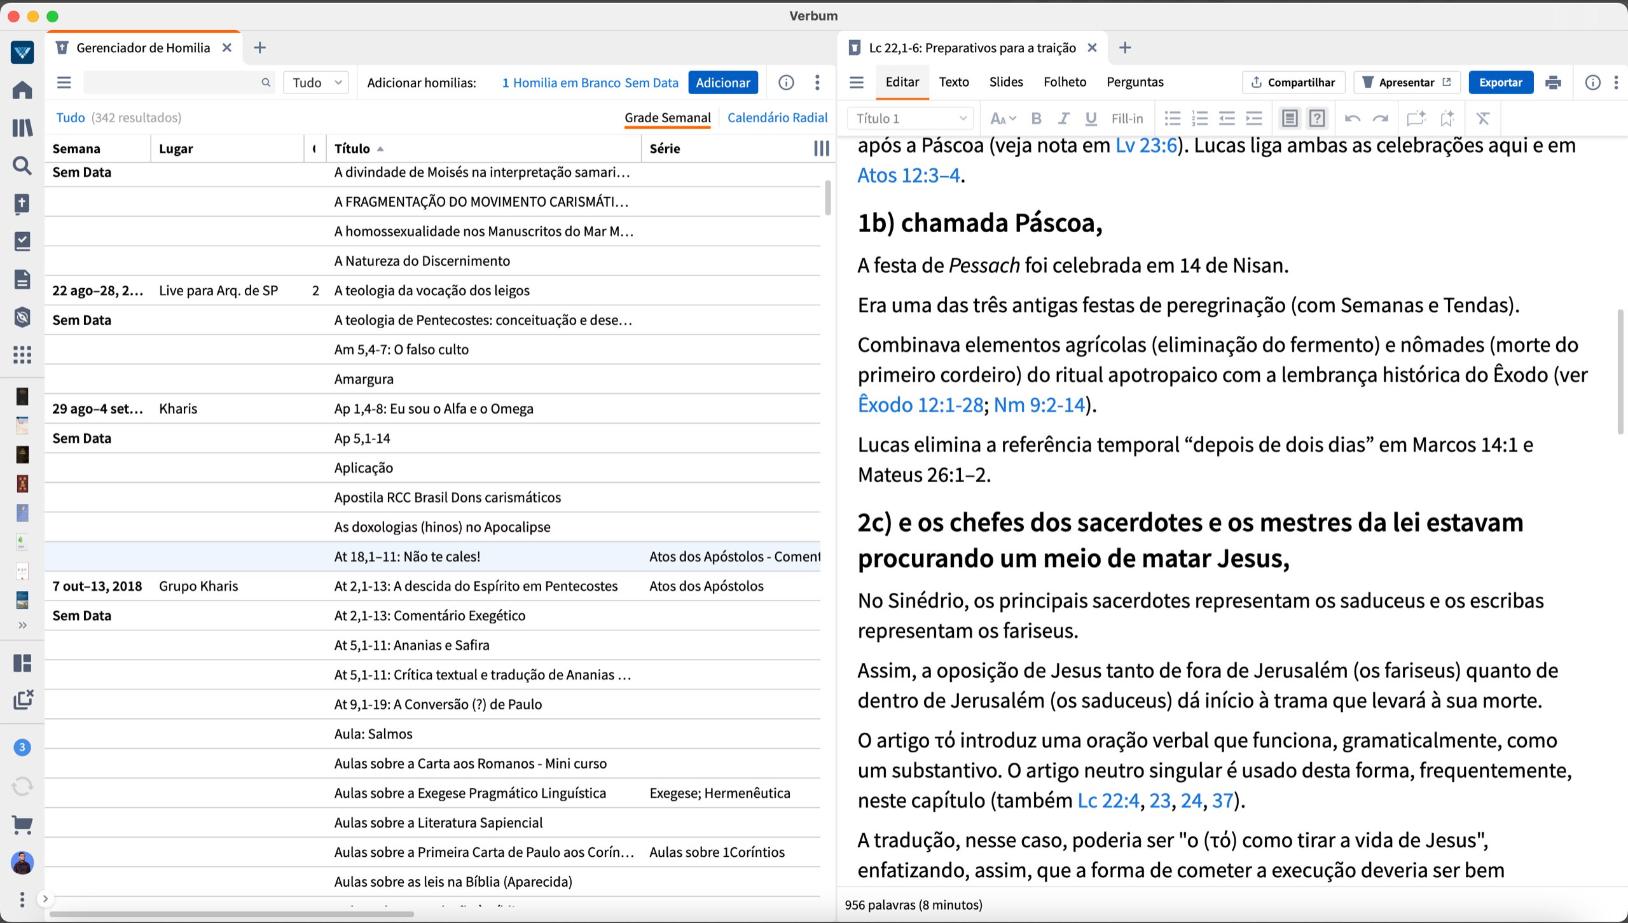Apply underline formatting in the editor toolbar

tap(1091, 118)
